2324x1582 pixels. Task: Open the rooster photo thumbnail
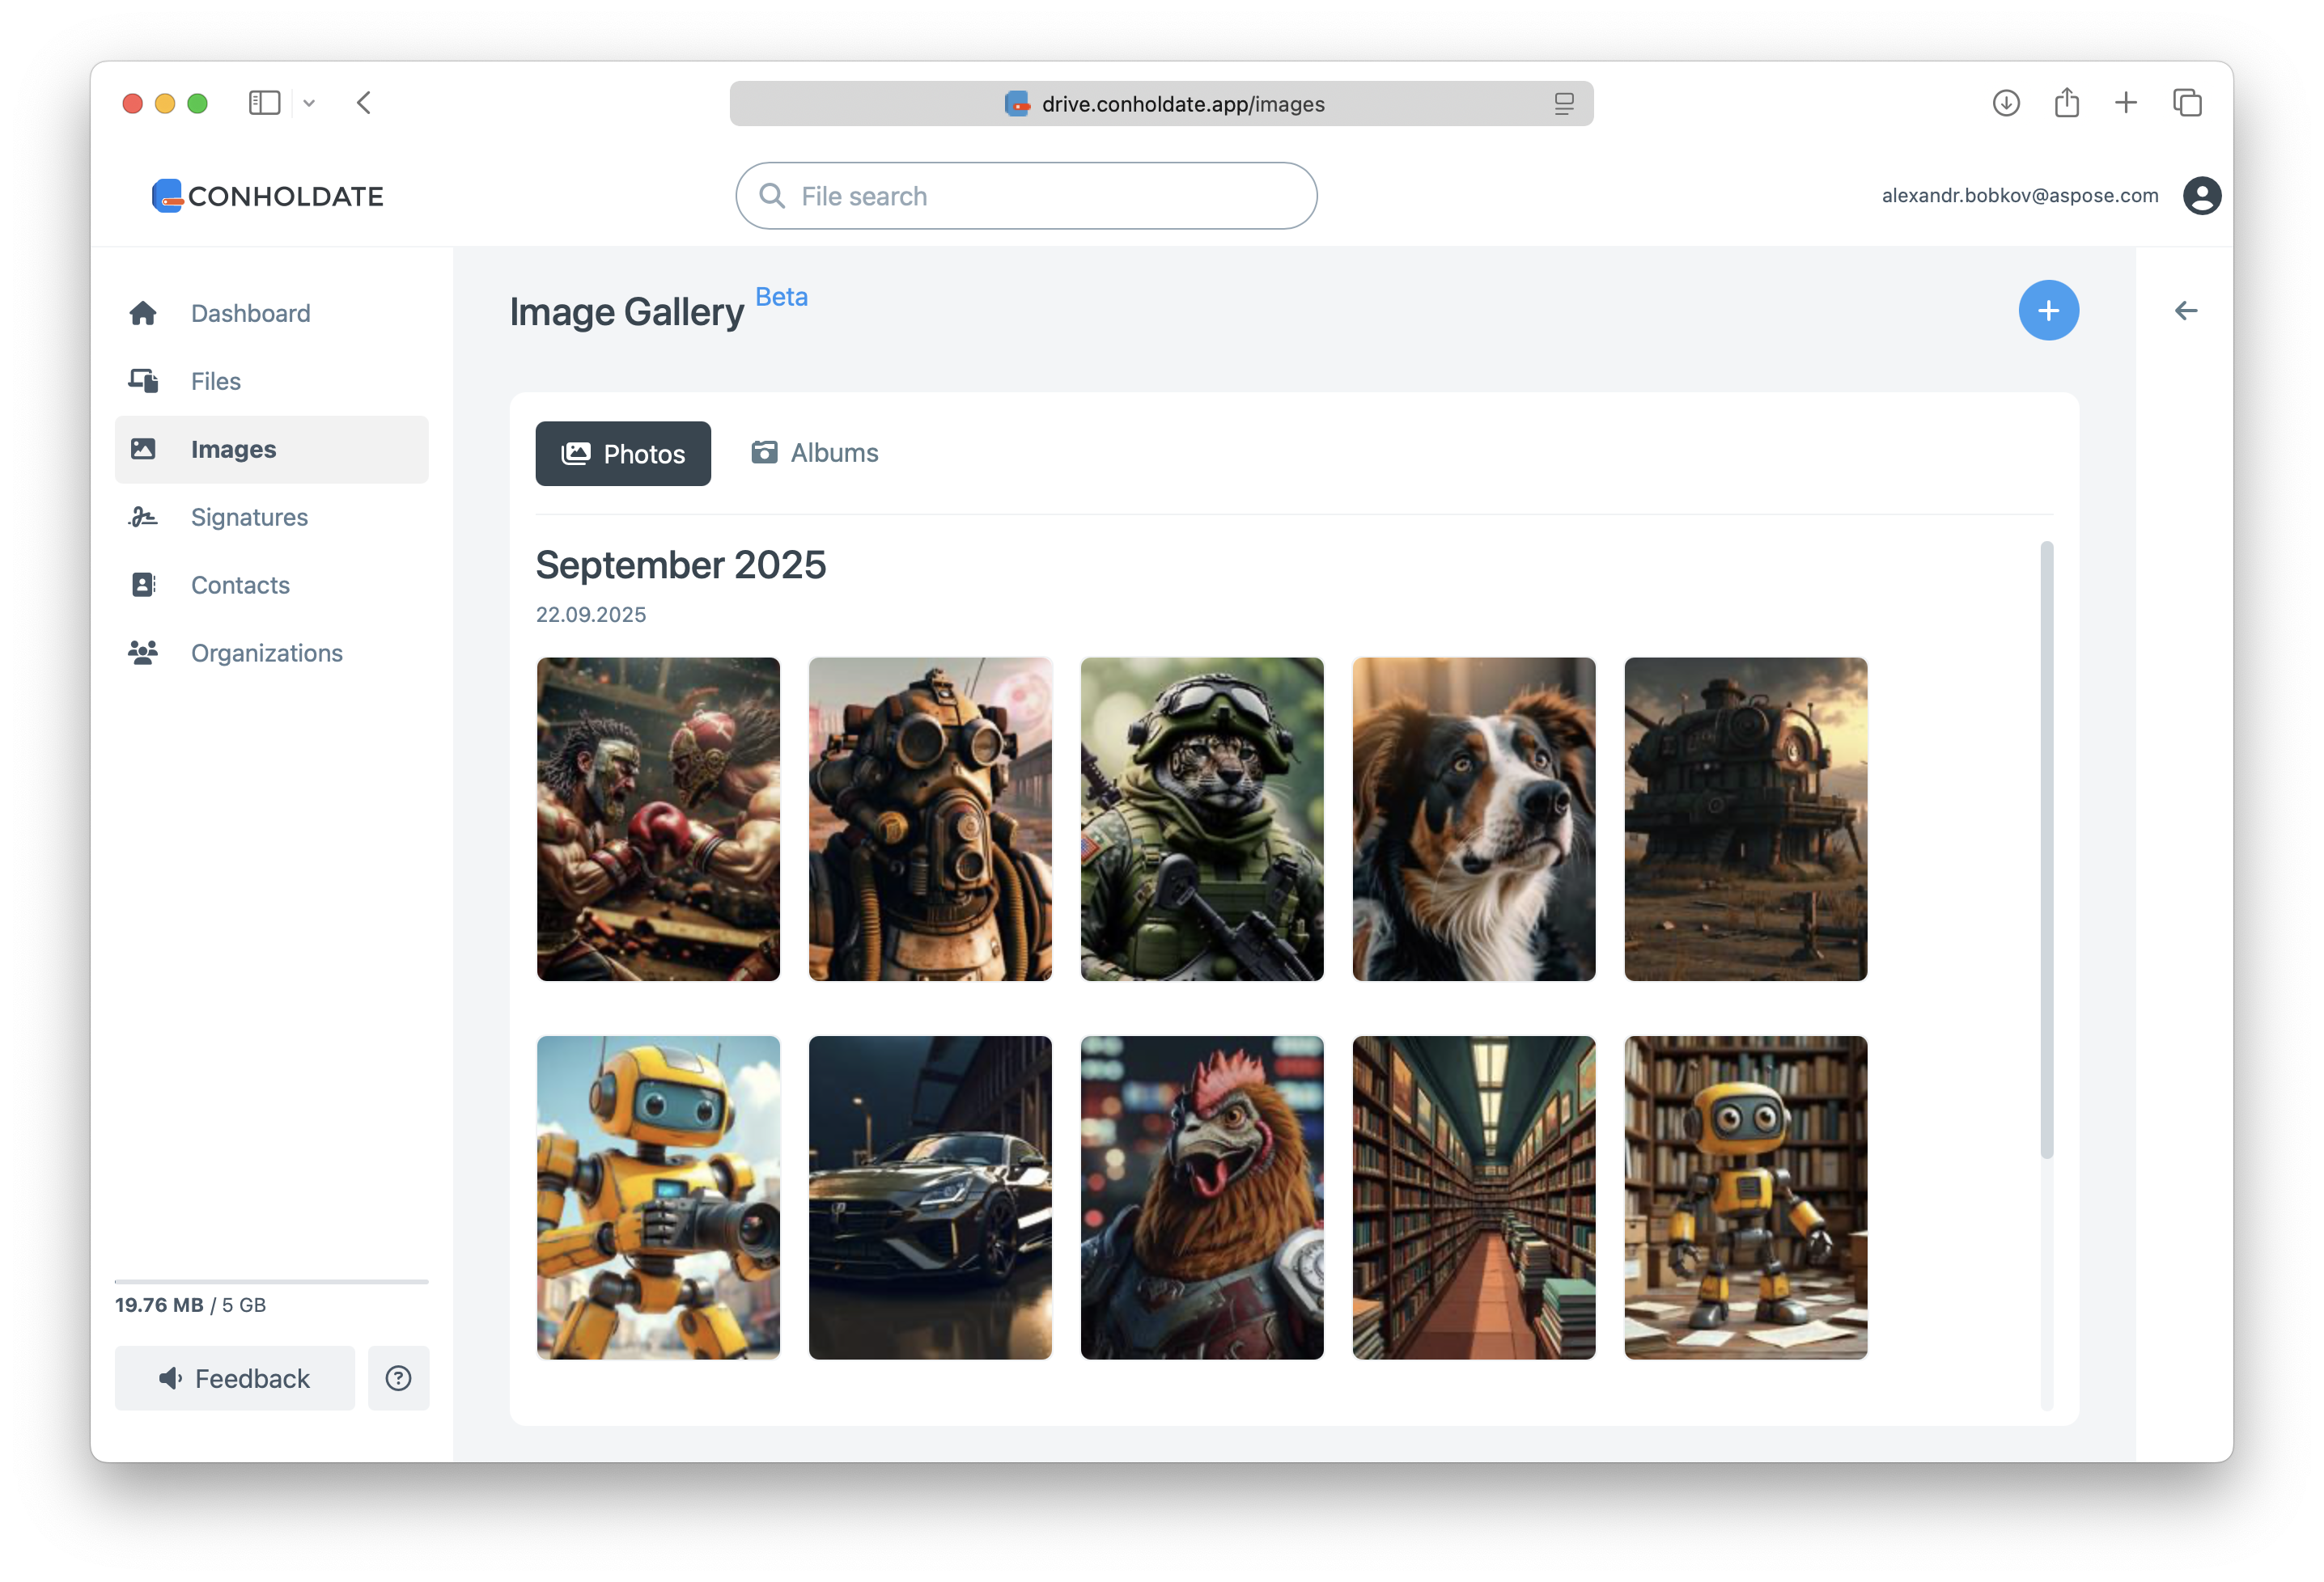[x=1201, y=1197]
